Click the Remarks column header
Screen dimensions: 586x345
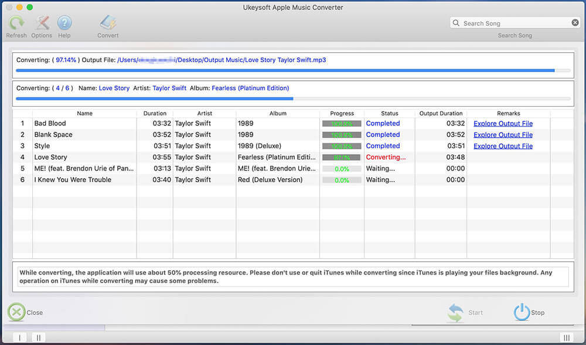point(509,113)
